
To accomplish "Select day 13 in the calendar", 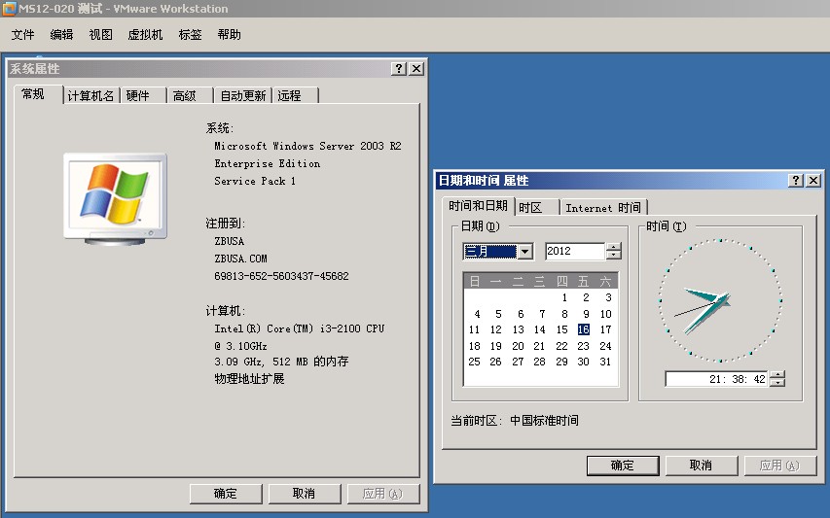I will coord(519,329).
